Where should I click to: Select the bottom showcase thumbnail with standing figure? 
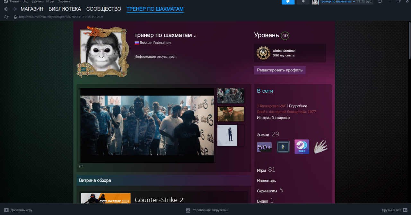[x=231, y=135]
